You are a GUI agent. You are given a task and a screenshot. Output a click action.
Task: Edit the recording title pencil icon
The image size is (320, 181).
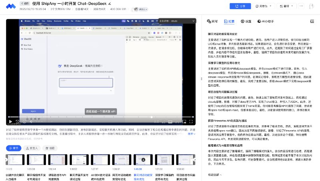click(110, 4)
